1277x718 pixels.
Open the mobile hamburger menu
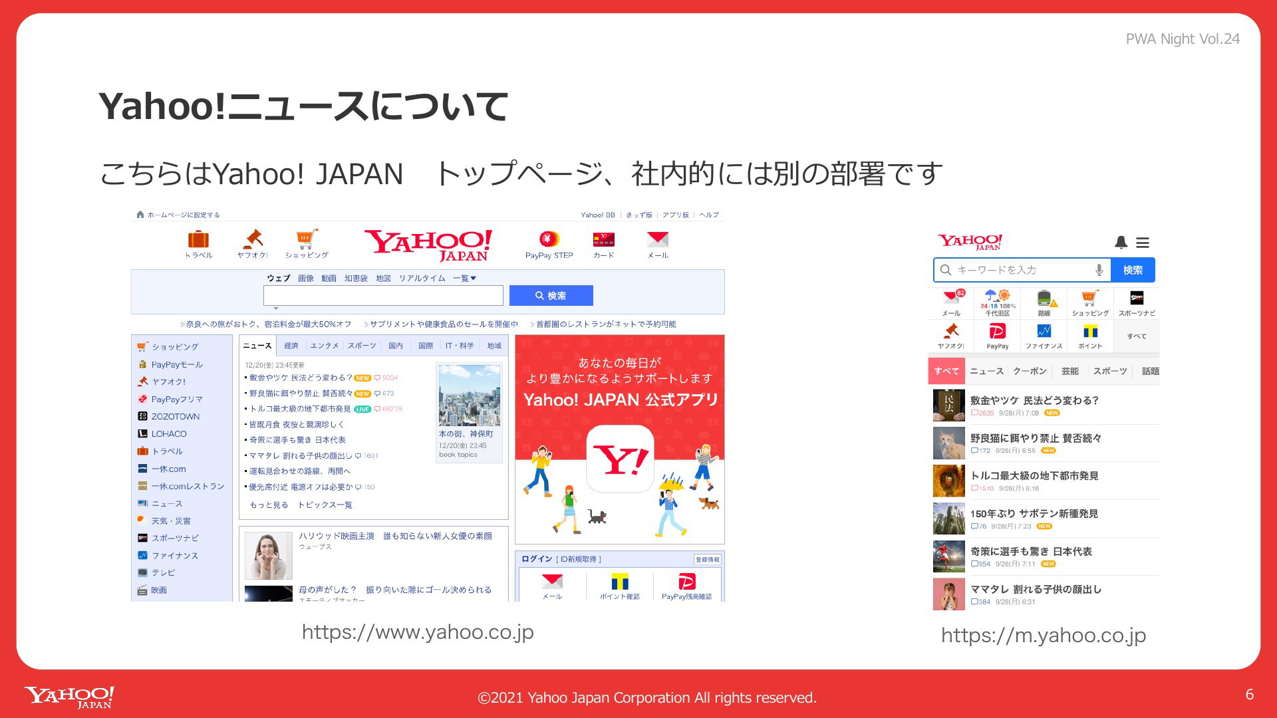pos(1143,243)
